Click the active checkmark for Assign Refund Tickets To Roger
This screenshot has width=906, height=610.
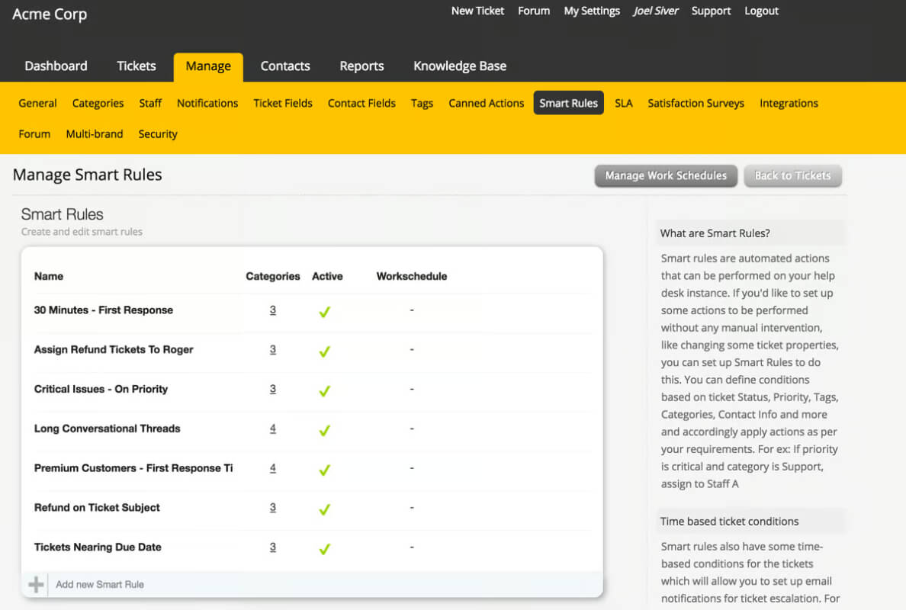coord(325,352)
